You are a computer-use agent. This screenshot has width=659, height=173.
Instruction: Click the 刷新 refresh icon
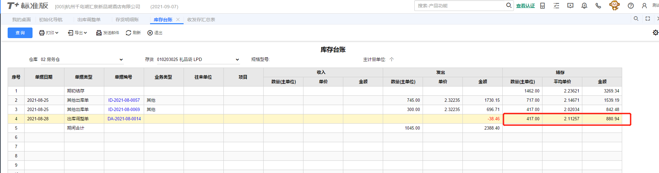tap(128, 33)
